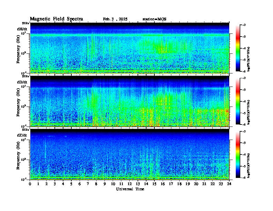Click hour tick '20' on the time axis
The image size is (273, 211).
coord(196,184)
